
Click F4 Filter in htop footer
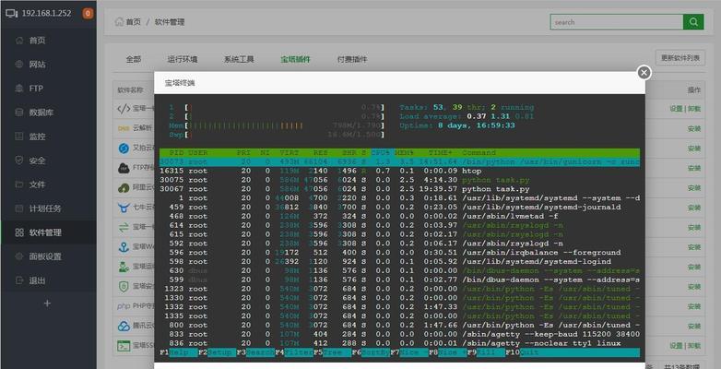[x=293, y=352]
